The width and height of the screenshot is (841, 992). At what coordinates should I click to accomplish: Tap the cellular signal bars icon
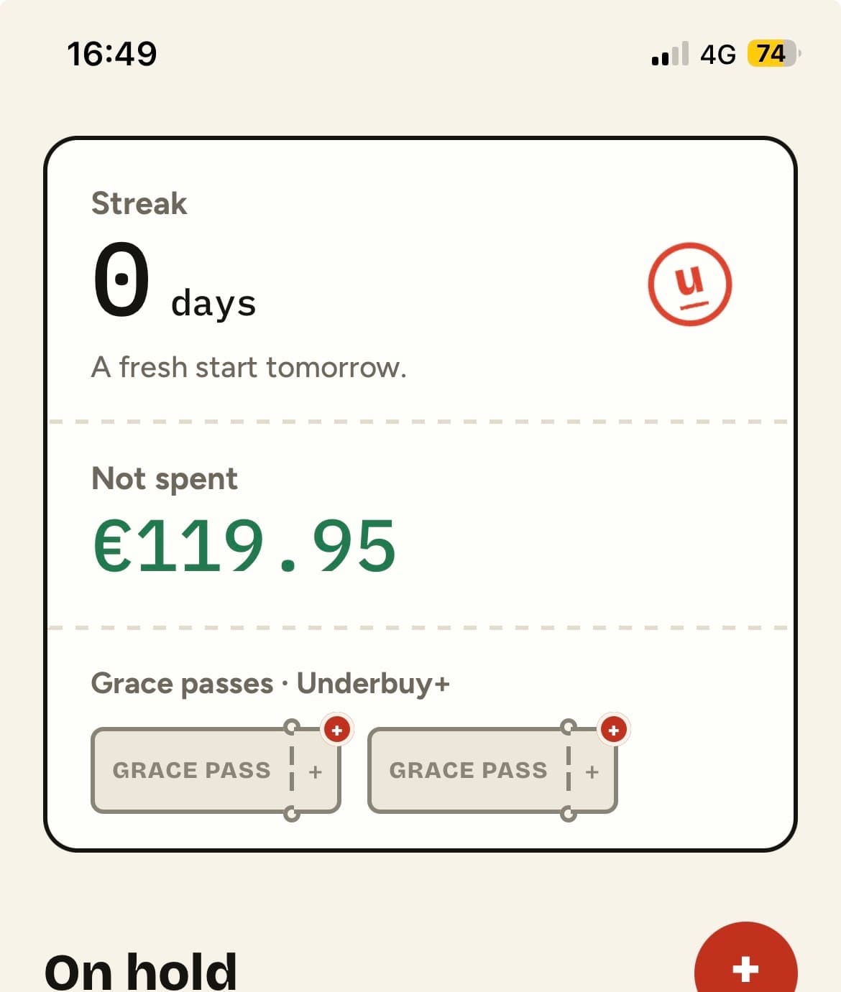(670, 54)
